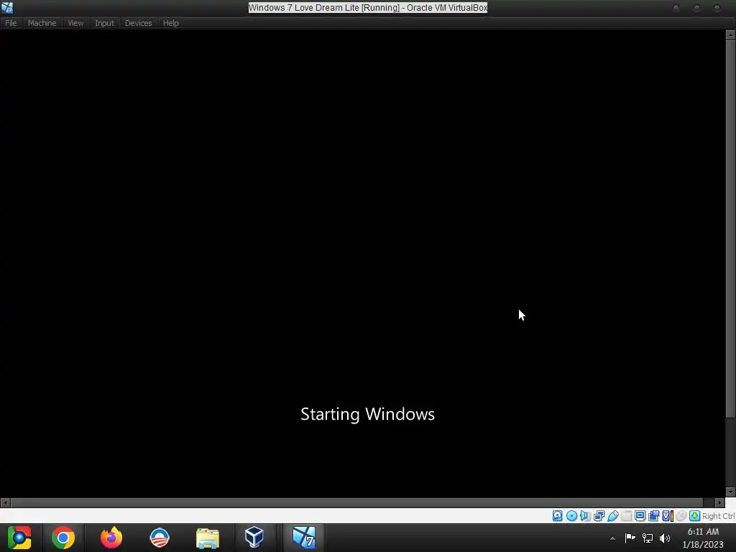This screenshot has height=552, width=736.
Task: Open the View menu
Action: click(x=75, y=23)
